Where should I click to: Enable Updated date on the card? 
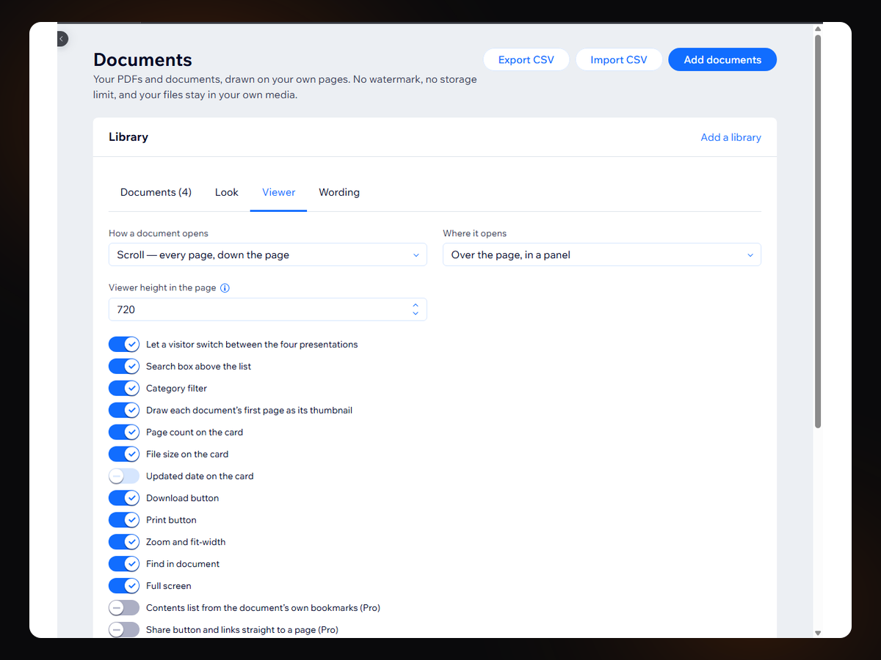(x=124, y=477)
